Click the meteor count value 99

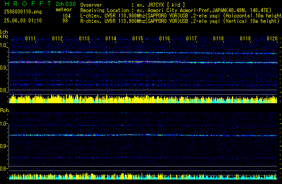point(65,21)
